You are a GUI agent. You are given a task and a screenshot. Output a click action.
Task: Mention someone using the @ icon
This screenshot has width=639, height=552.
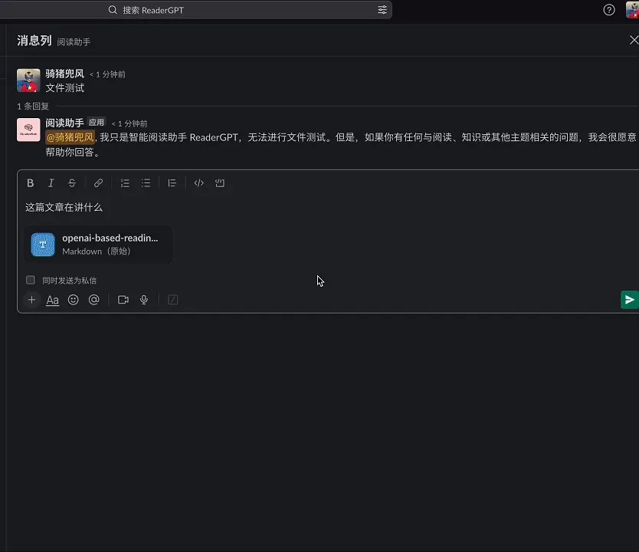[93, 300]
